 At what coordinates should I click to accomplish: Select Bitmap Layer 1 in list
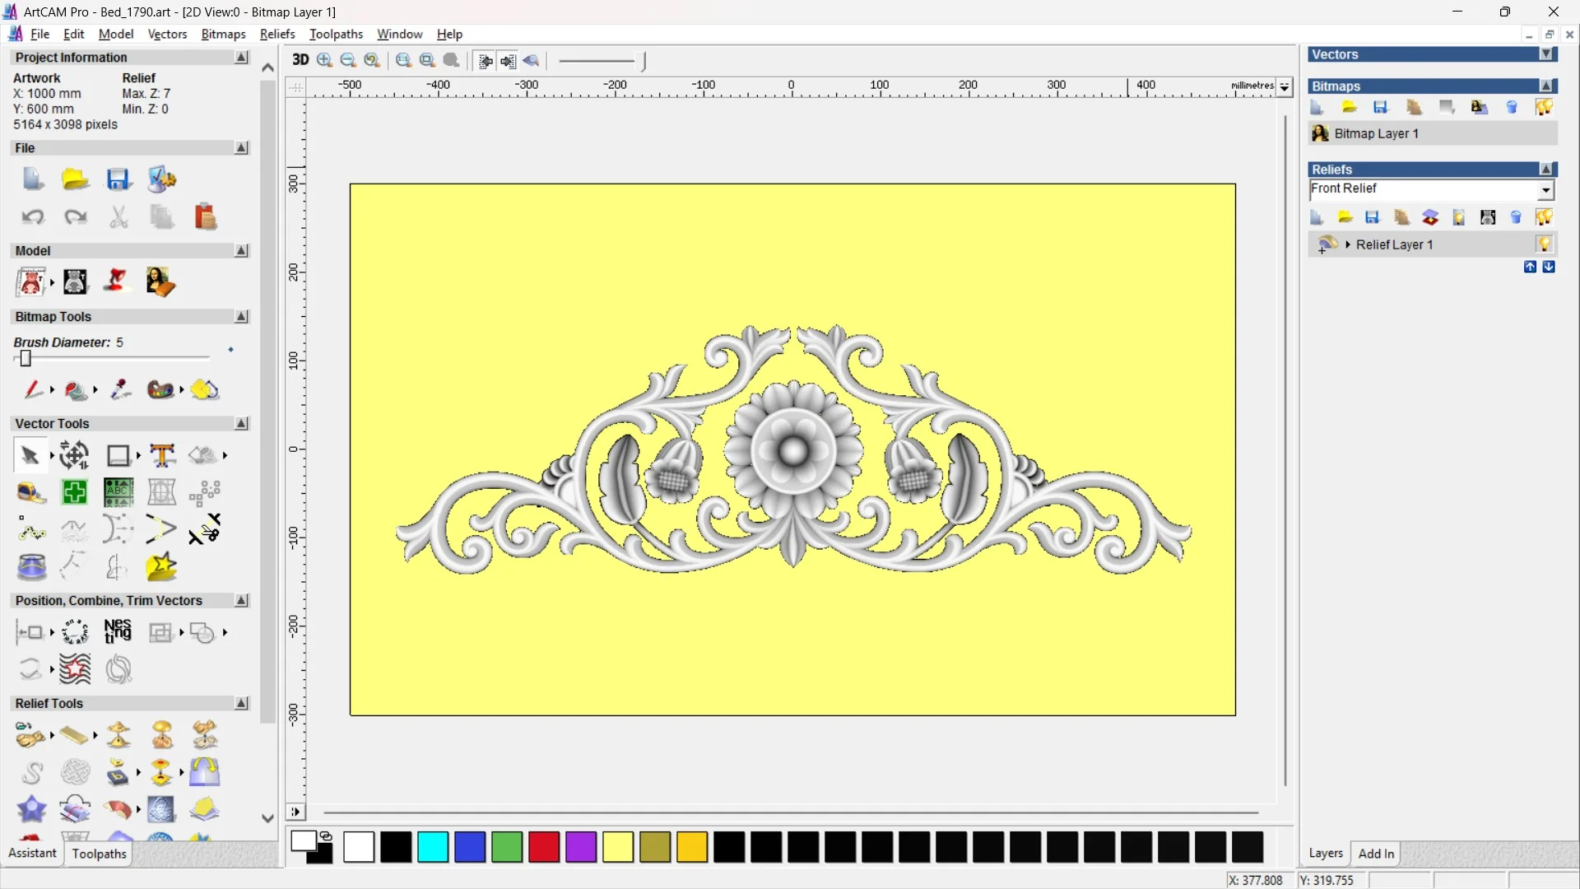pos(1376,133)
